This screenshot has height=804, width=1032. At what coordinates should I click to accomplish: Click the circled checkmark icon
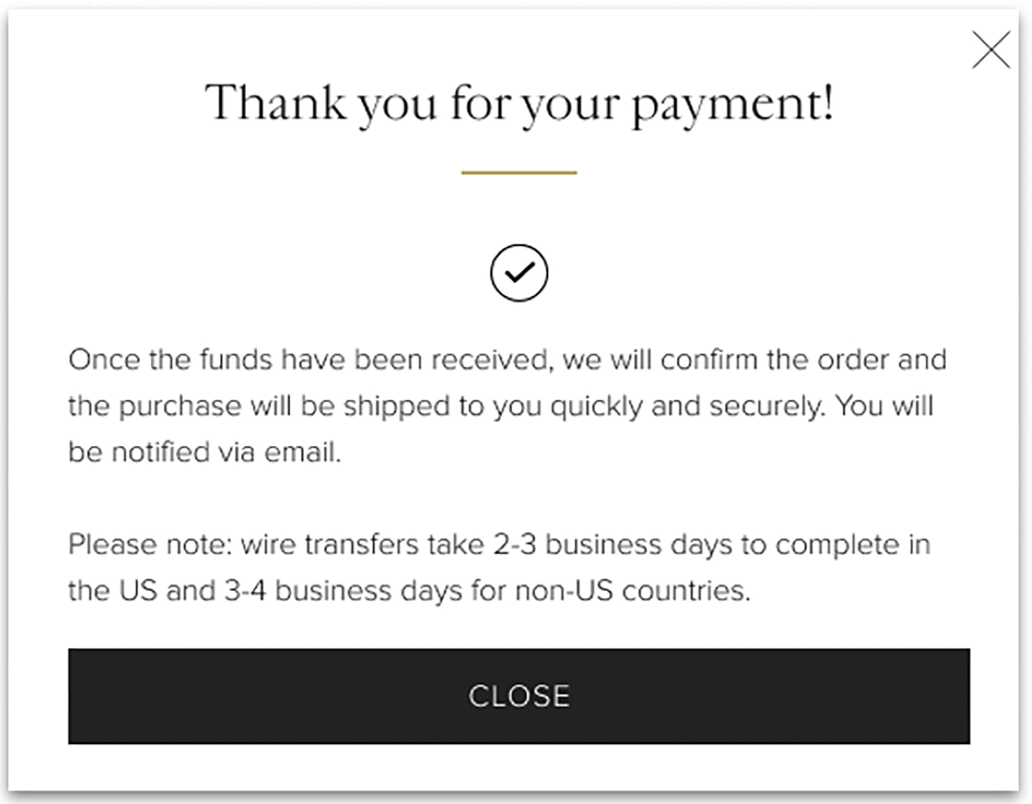[x=519, y=273]
